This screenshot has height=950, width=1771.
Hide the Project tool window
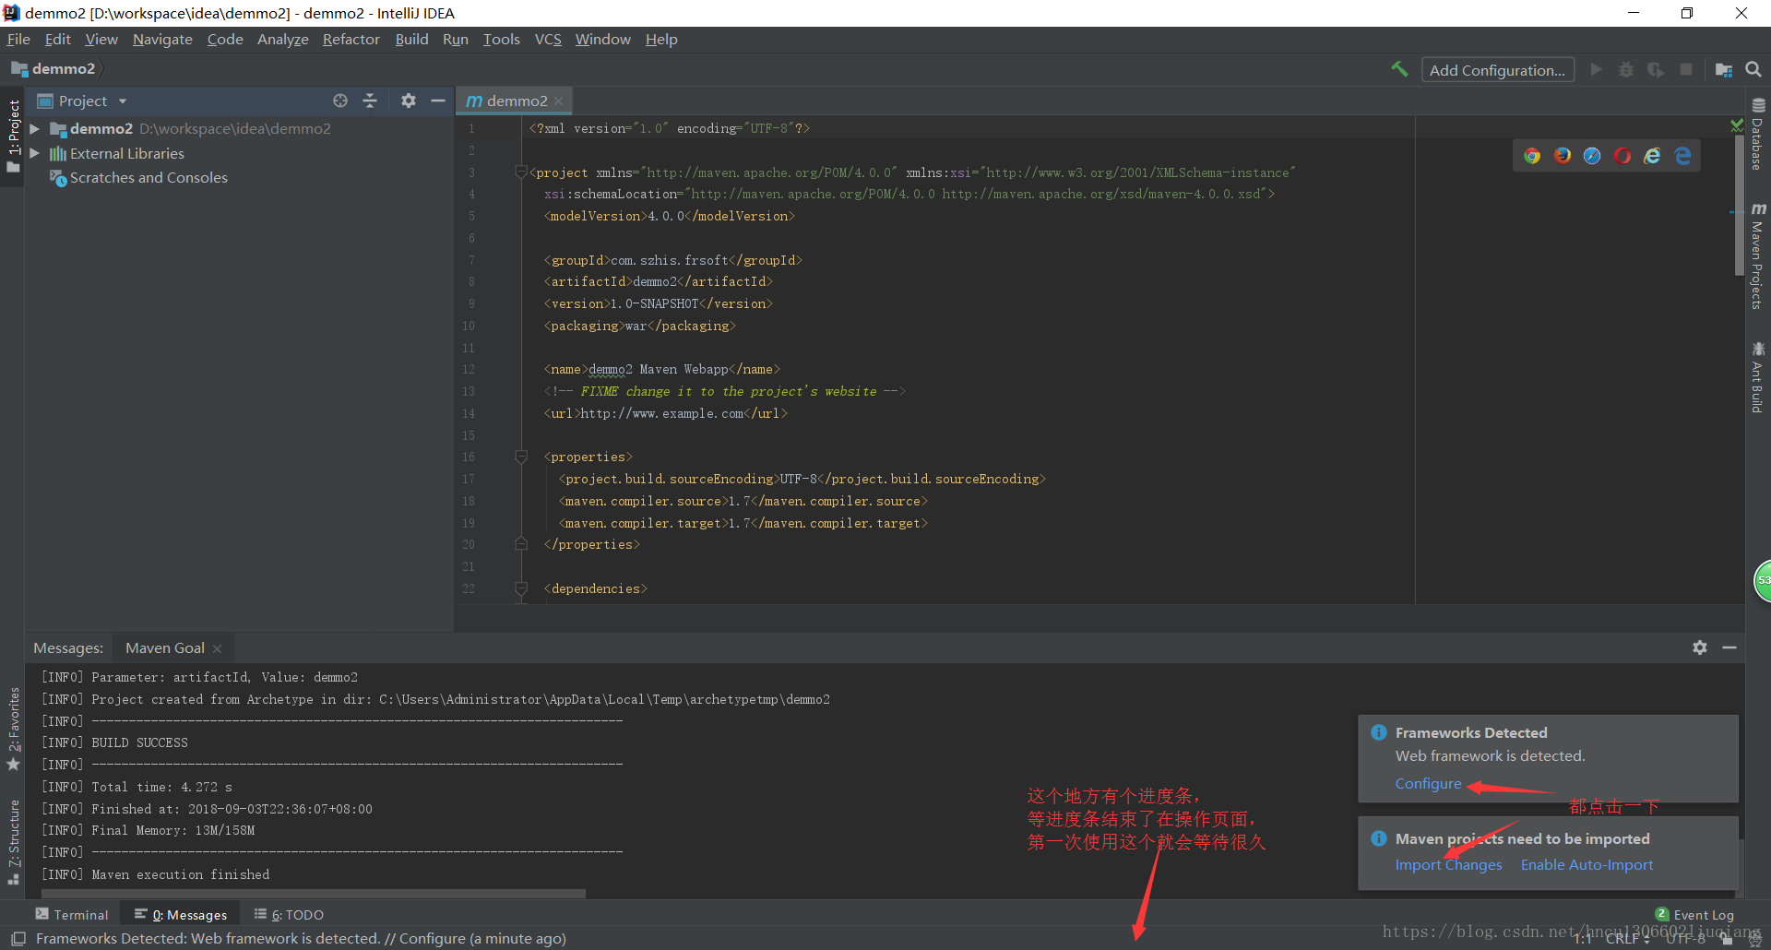tap(438, 101)
